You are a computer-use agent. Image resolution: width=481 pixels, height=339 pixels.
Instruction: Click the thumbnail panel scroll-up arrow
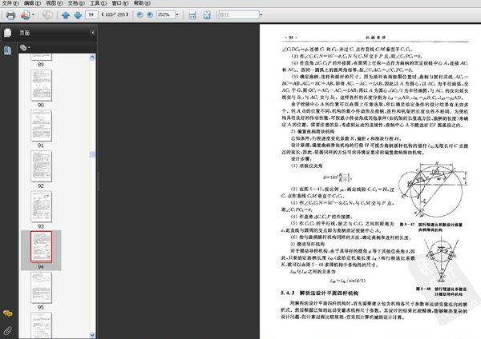[x=92, y=57]
